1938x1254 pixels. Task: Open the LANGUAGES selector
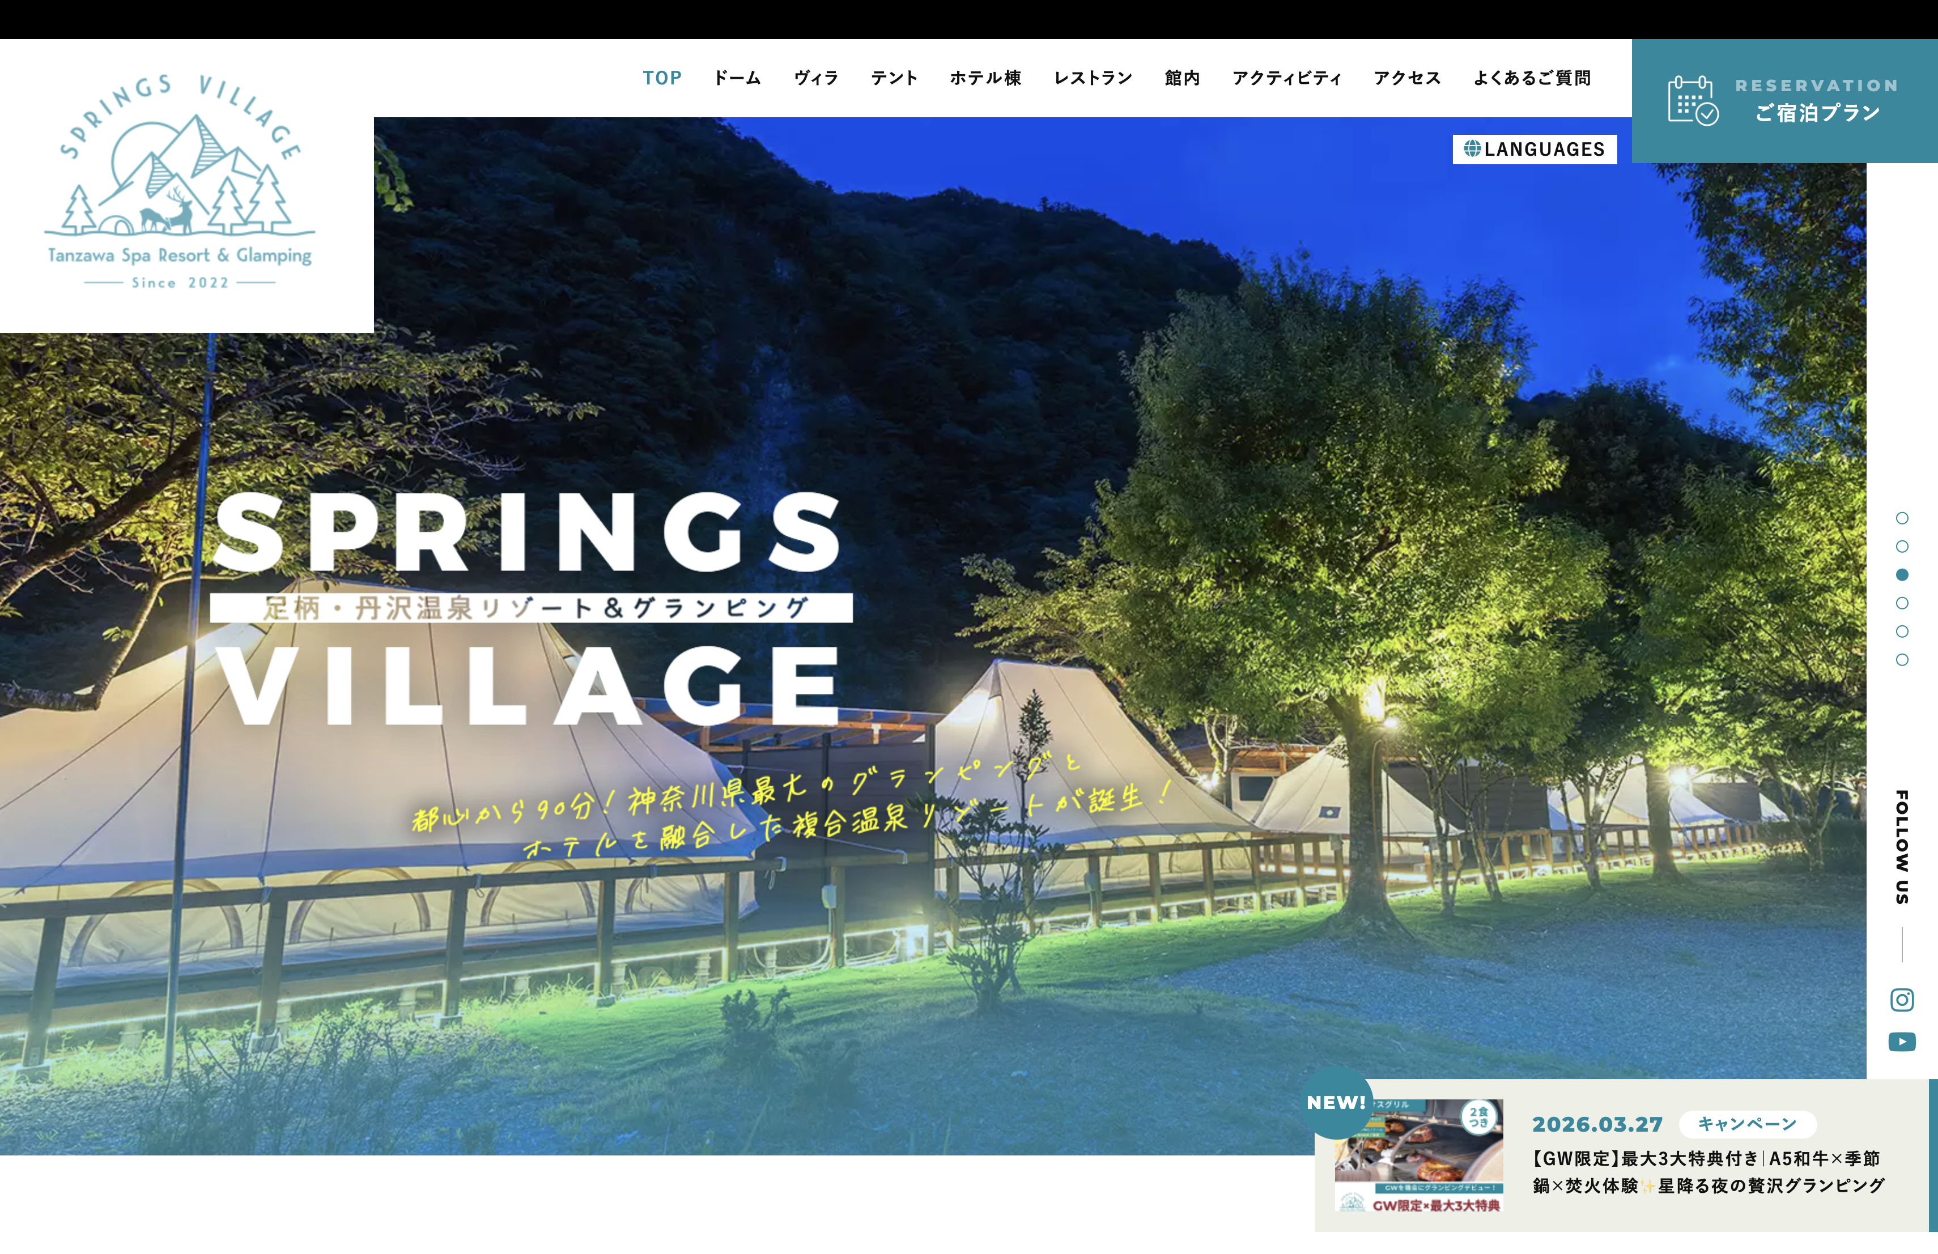click(x=1535, y=149)
